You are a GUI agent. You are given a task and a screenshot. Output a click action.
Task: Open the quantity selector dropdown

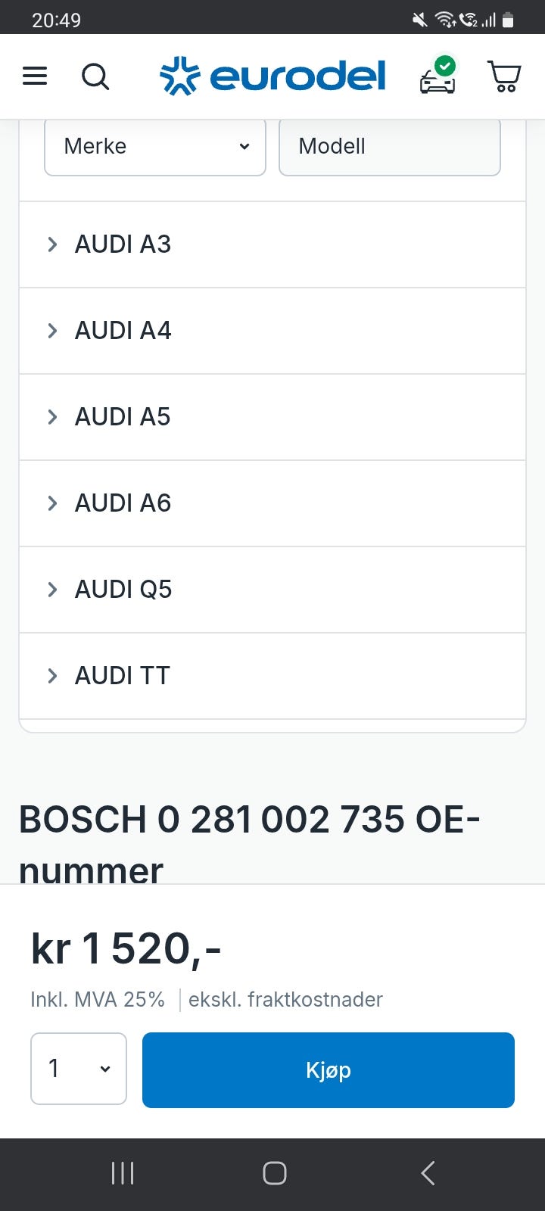(x=79, y=1069)
